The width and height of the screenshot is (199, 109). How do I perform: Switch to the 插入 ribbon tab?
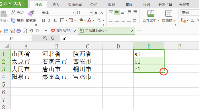click(x=56, y=5)
